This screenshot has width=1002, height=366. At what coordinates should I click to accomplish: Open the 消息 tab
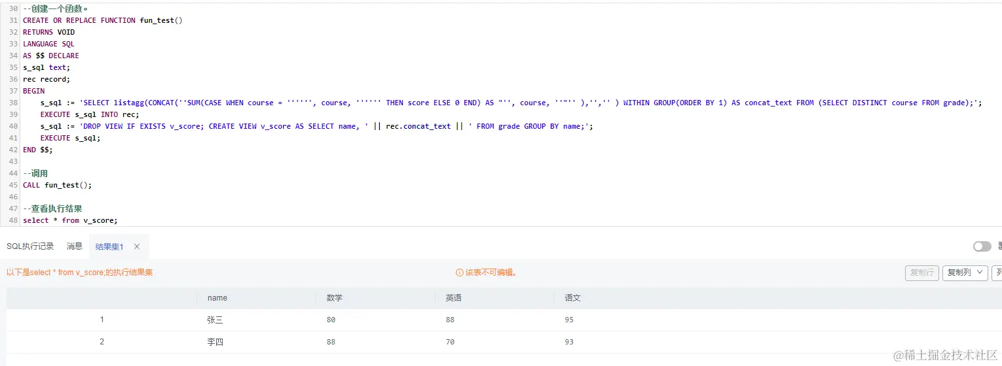pos(75,246)
